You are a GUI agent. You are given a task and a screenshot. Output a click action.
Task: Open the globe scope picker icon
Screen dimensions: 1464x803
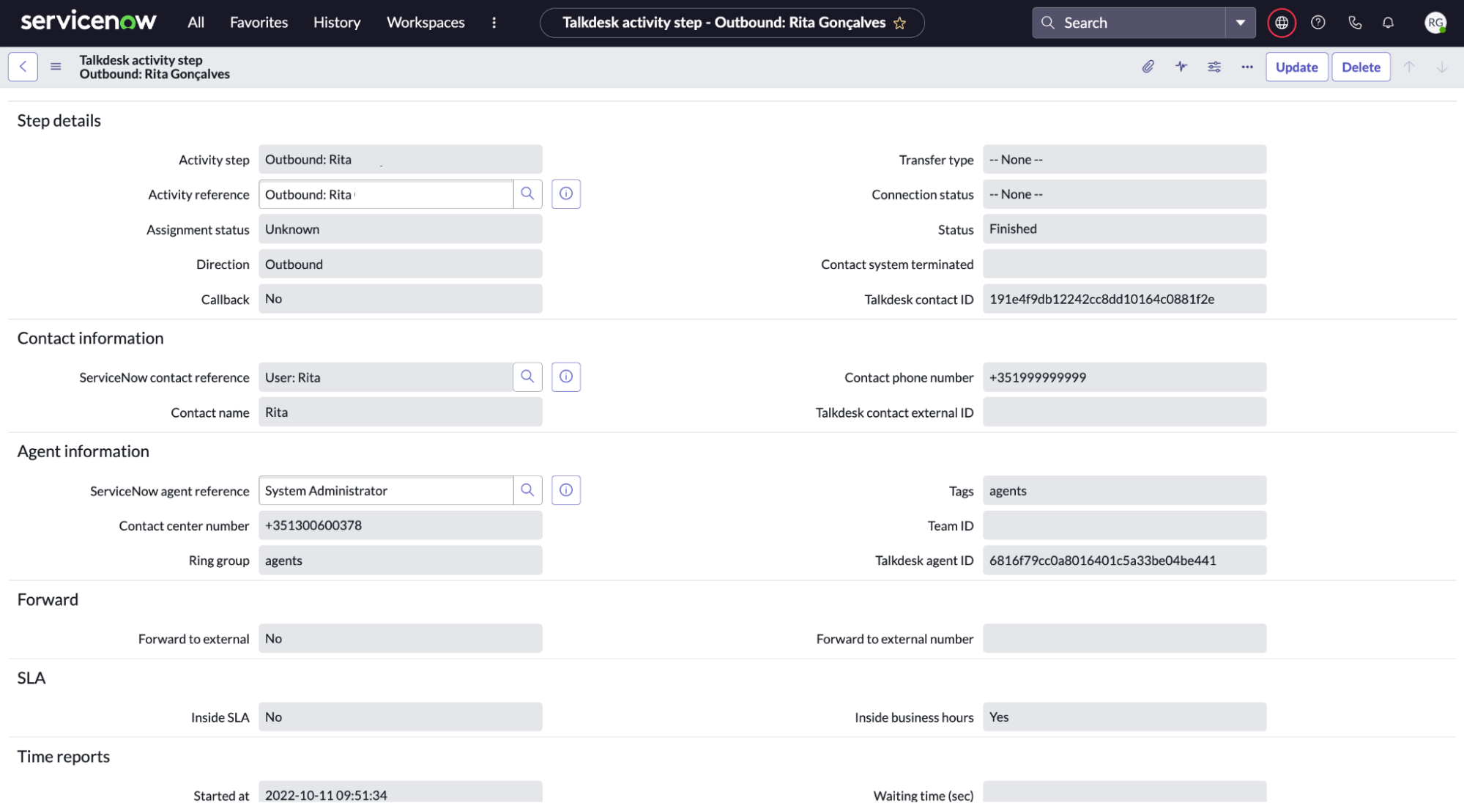[1282, 23]
